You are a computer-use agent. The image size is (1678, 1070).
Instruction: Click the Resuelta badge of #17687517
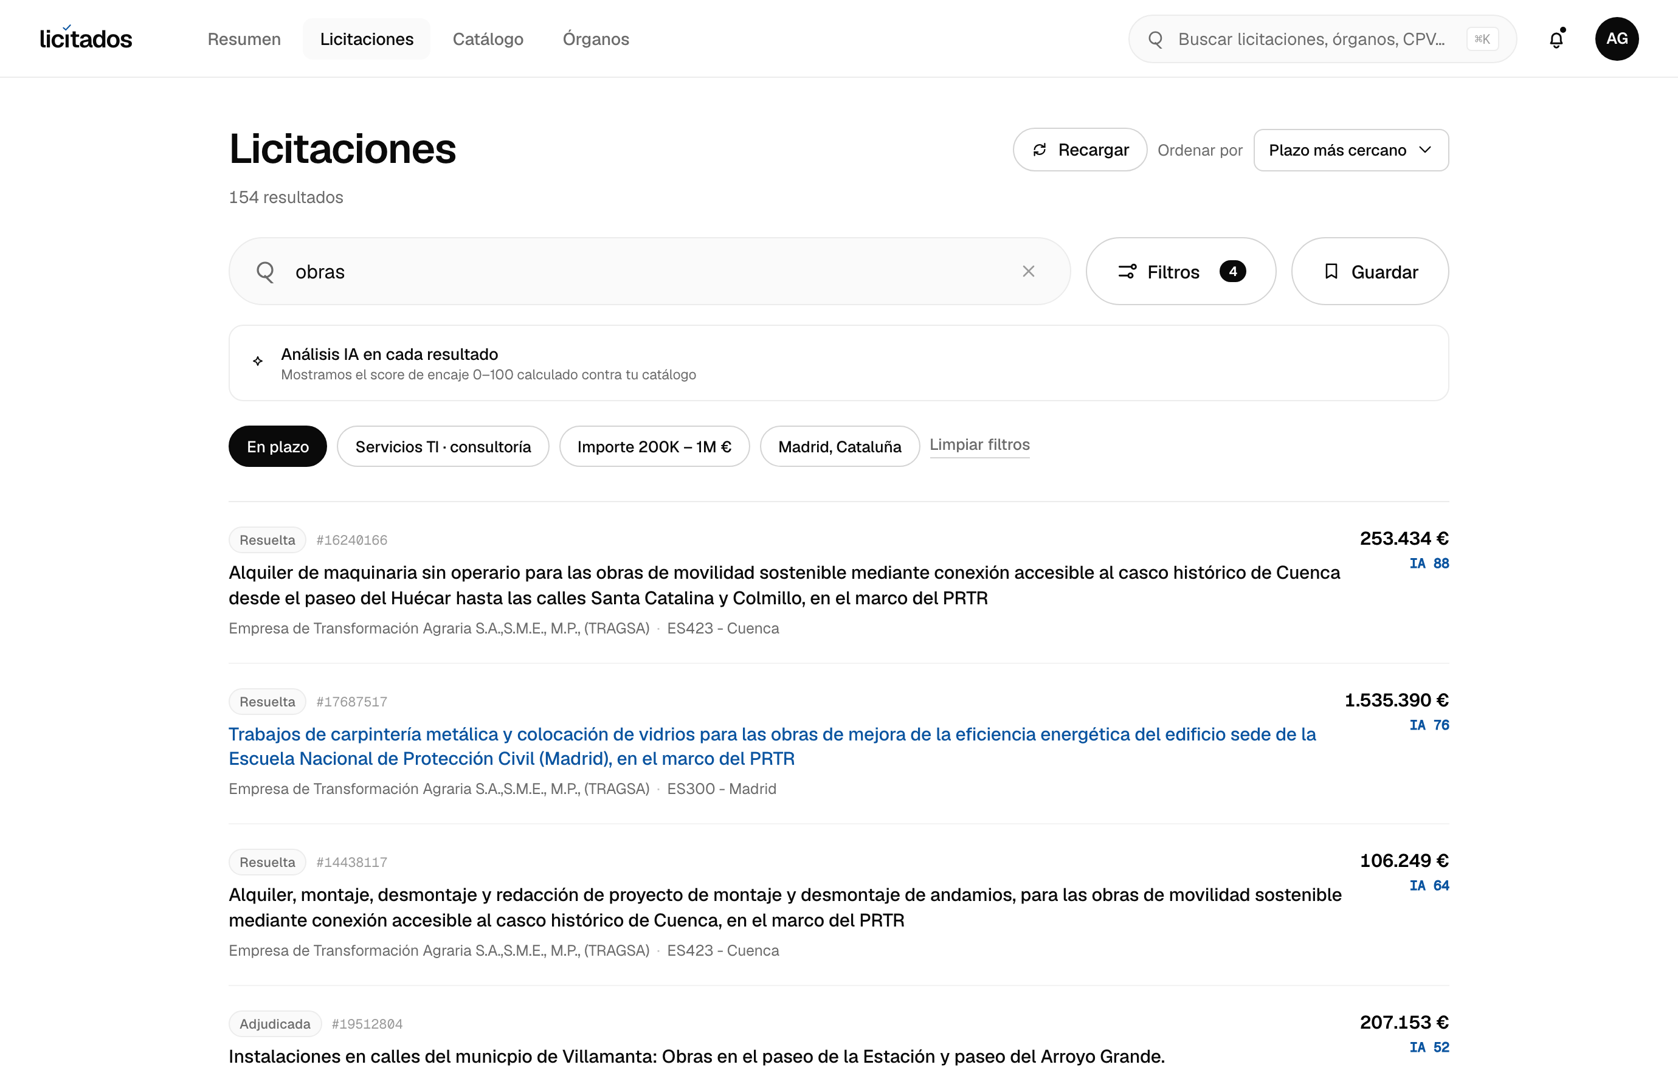coord(268,702)
